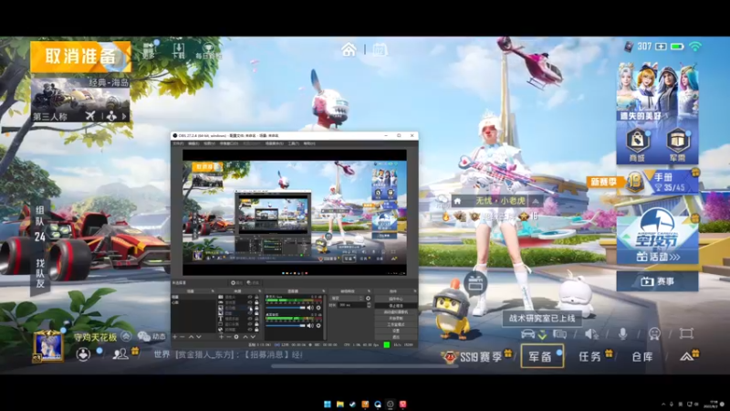The width and height of the screenshot is (730, 411).
Task: Toggle lock on OBS browser source
Action: coord(256,330)
